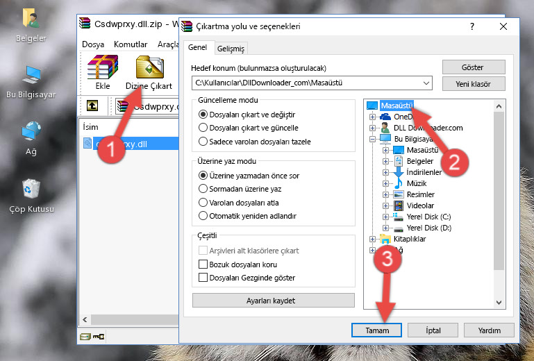The height and width of the screenshot is (361, 534).
Task: Click the key password icon in status bar
Action: coord(99,337)
